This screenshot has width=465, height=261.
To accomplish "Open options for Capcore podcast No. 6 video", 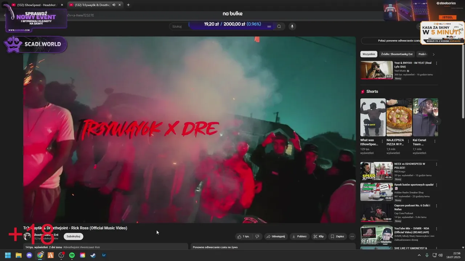I will point(436,206).
